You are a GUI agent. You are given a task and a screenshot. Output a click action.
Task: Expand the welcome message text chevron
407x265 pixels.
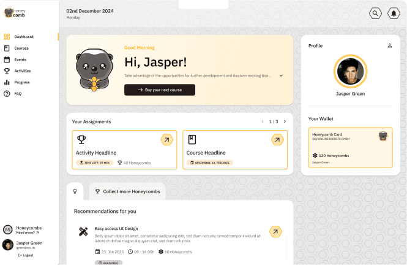click(281, 75)
